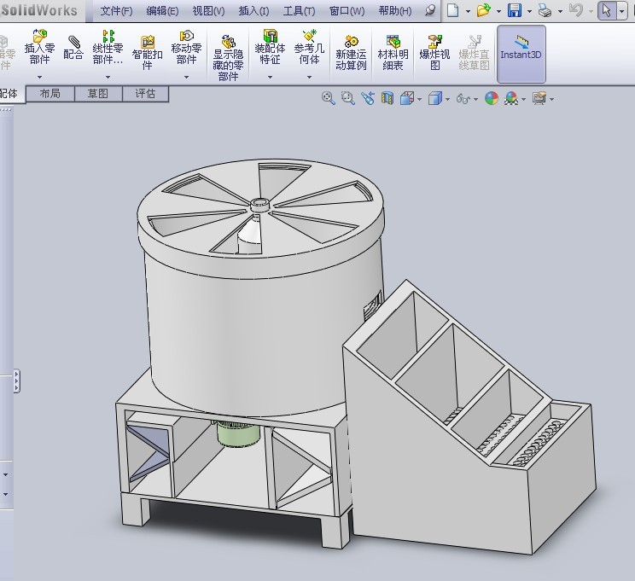Switch to the 布局 tab
The height and width of the screenshot is (581, 635).
(50, 94)
